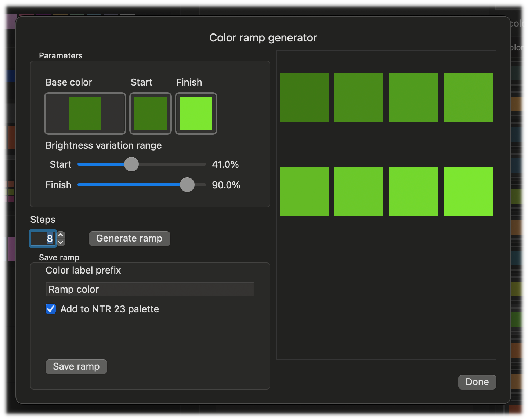The width and height of the screenshot is (528, 420).
Task: Click the Steps number field
Action: [43, 239]
